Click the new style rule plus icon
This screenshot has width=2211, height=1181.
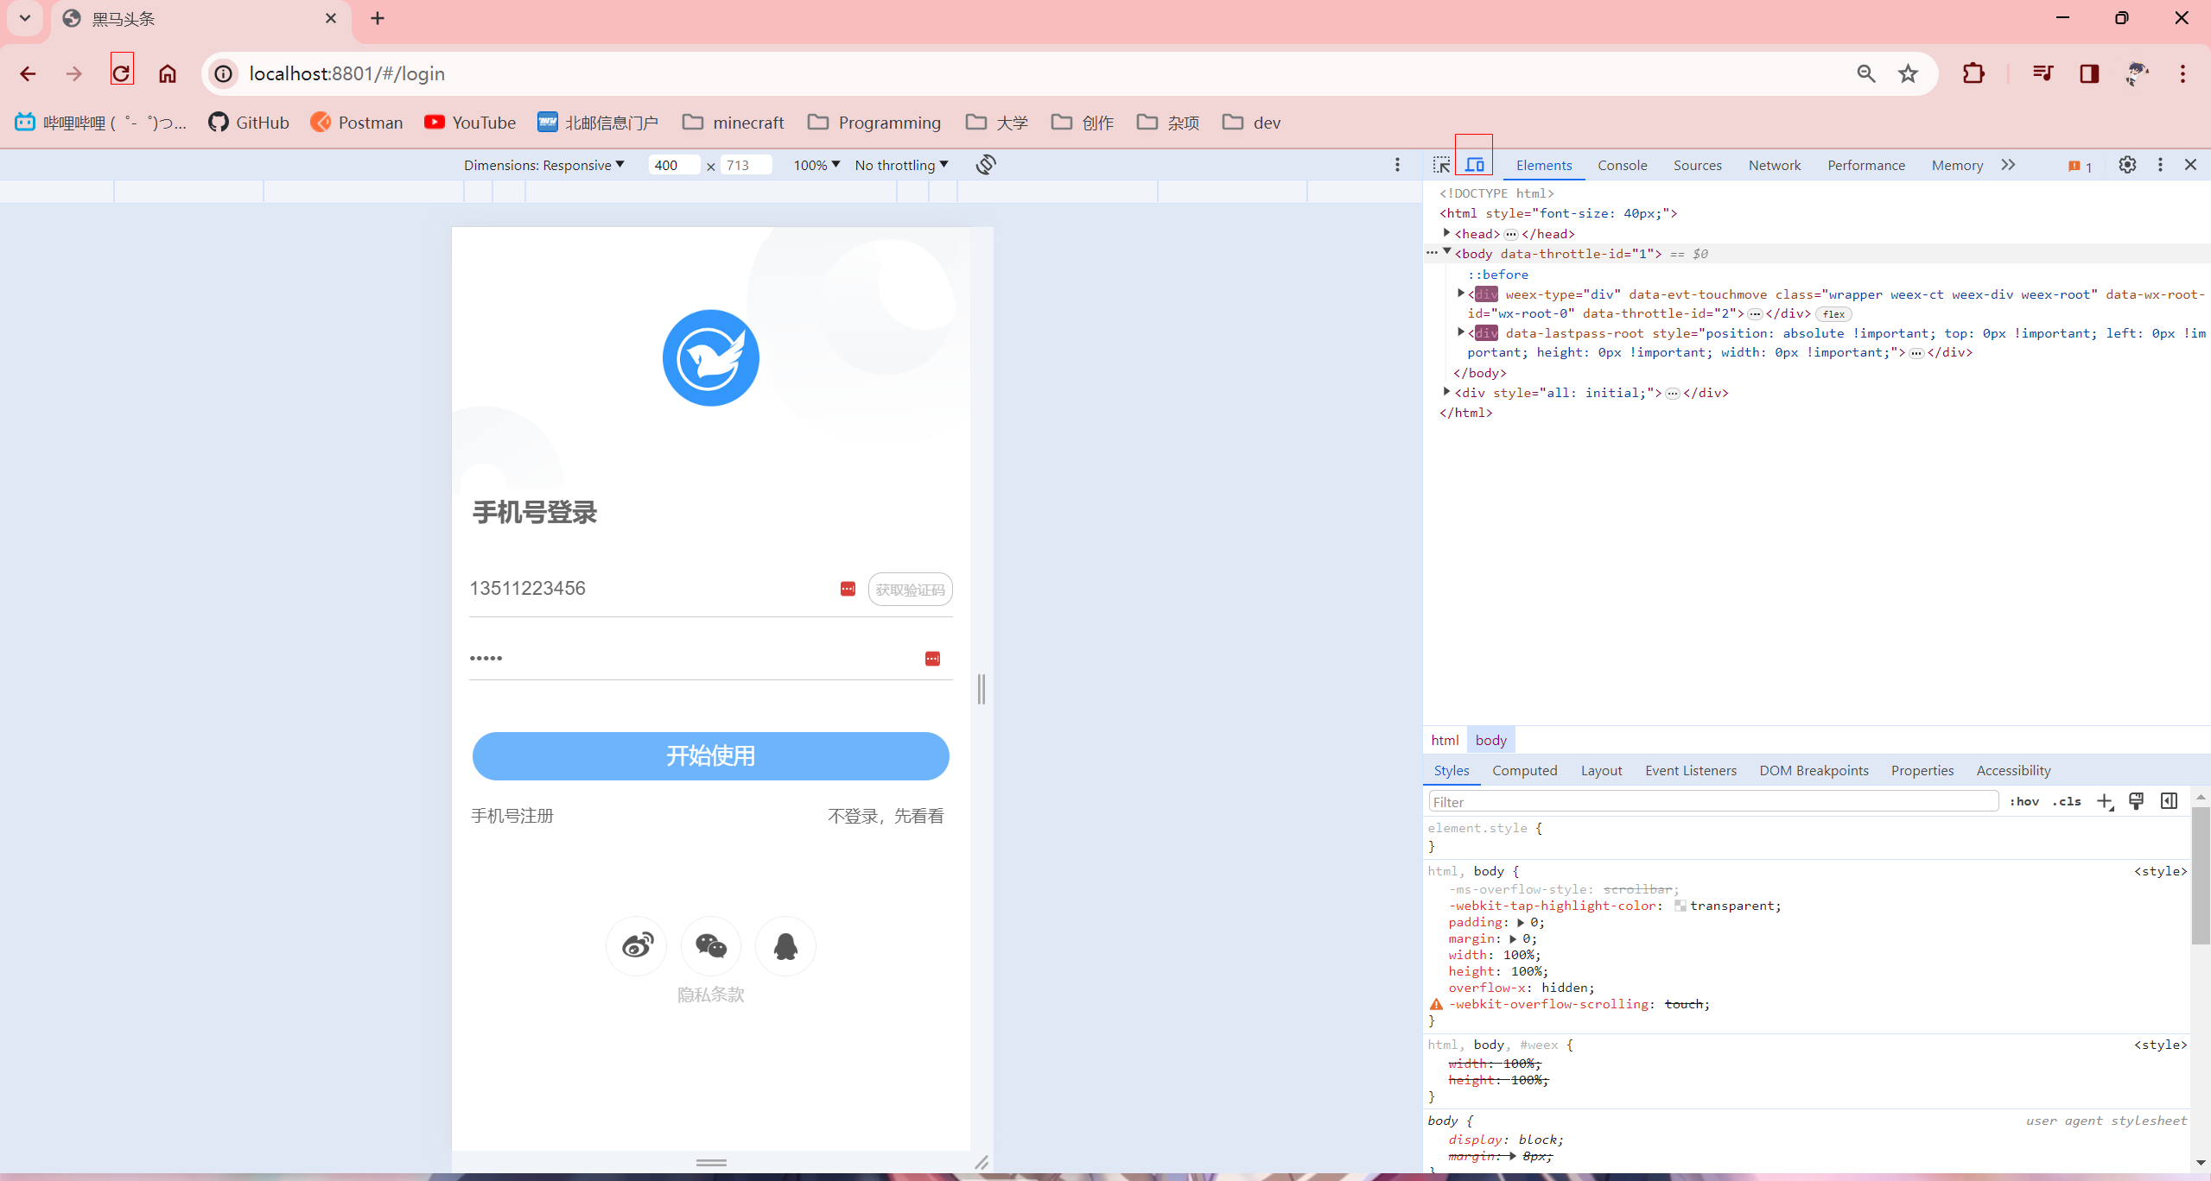tap(2105, 801)
